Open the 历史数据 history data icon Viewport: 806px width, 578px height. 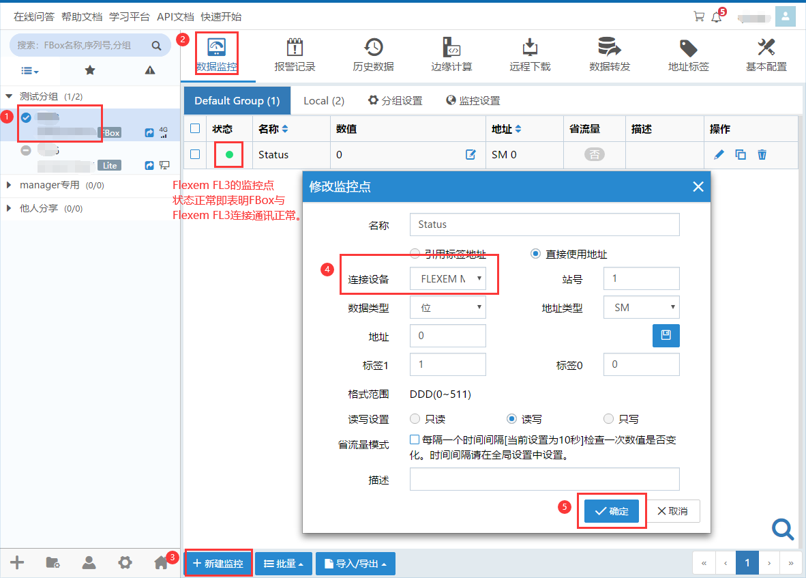click(x=373, y=48)
